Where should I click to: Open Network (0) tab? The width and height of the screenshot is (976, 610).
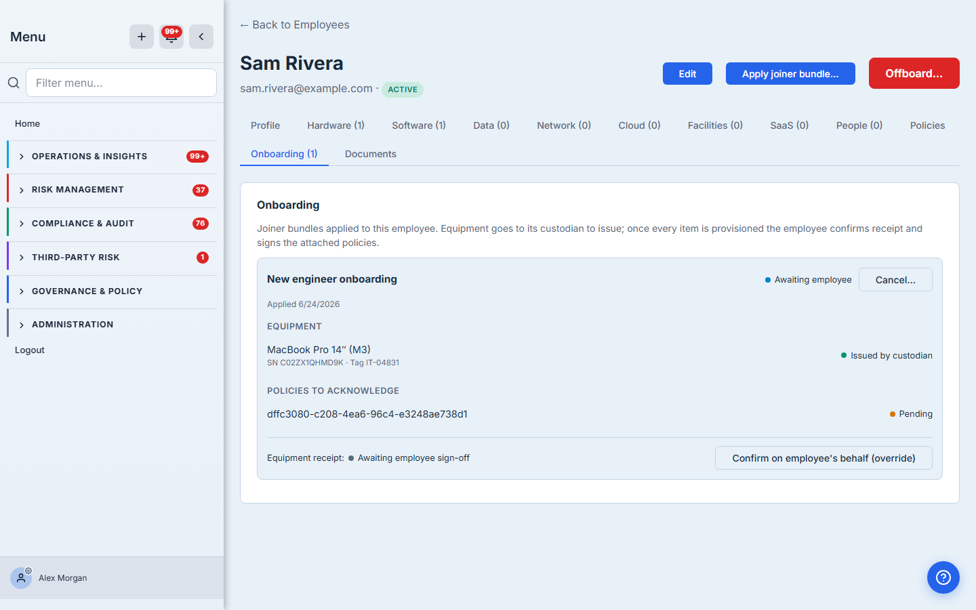[x=564, y=125]
